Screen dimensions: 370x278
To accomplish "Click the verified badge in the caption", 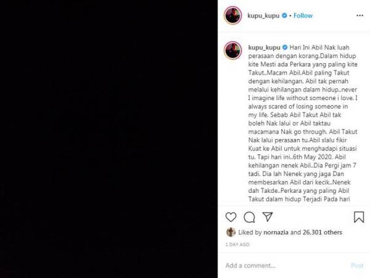I will point(285,48).
